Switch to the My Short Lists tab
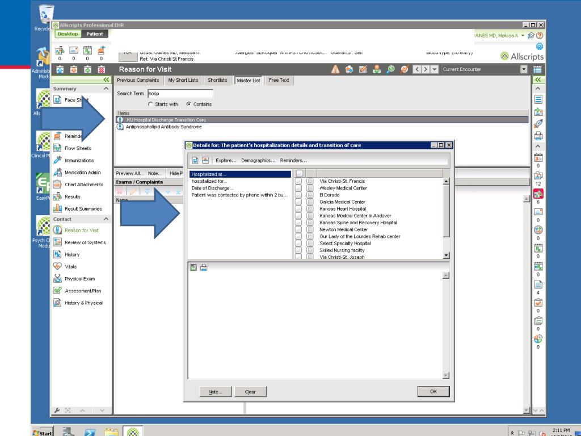This screenshot has height=436, width=581. pos(183,80)
